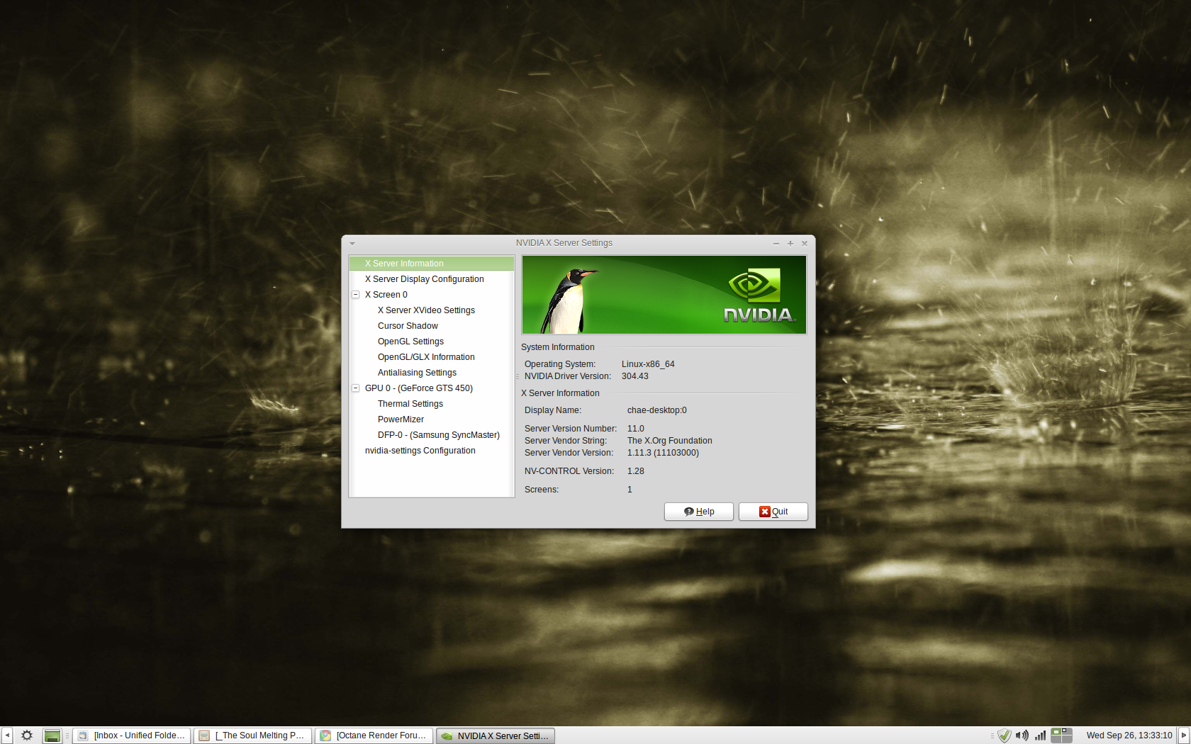Click the show desktop icon in the panel
Image resolution: width=1191 pixels, height=744 pixels.
coord(52,735)
